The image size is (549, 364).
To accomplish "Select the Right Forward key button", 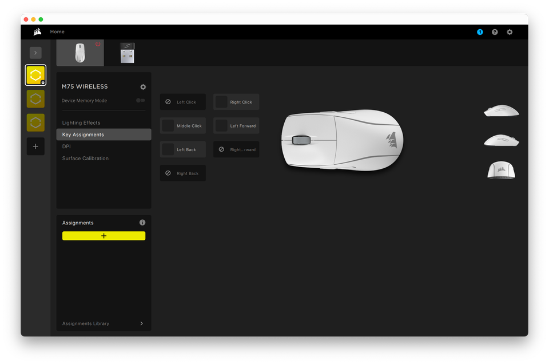I will (x=236, y=149).
